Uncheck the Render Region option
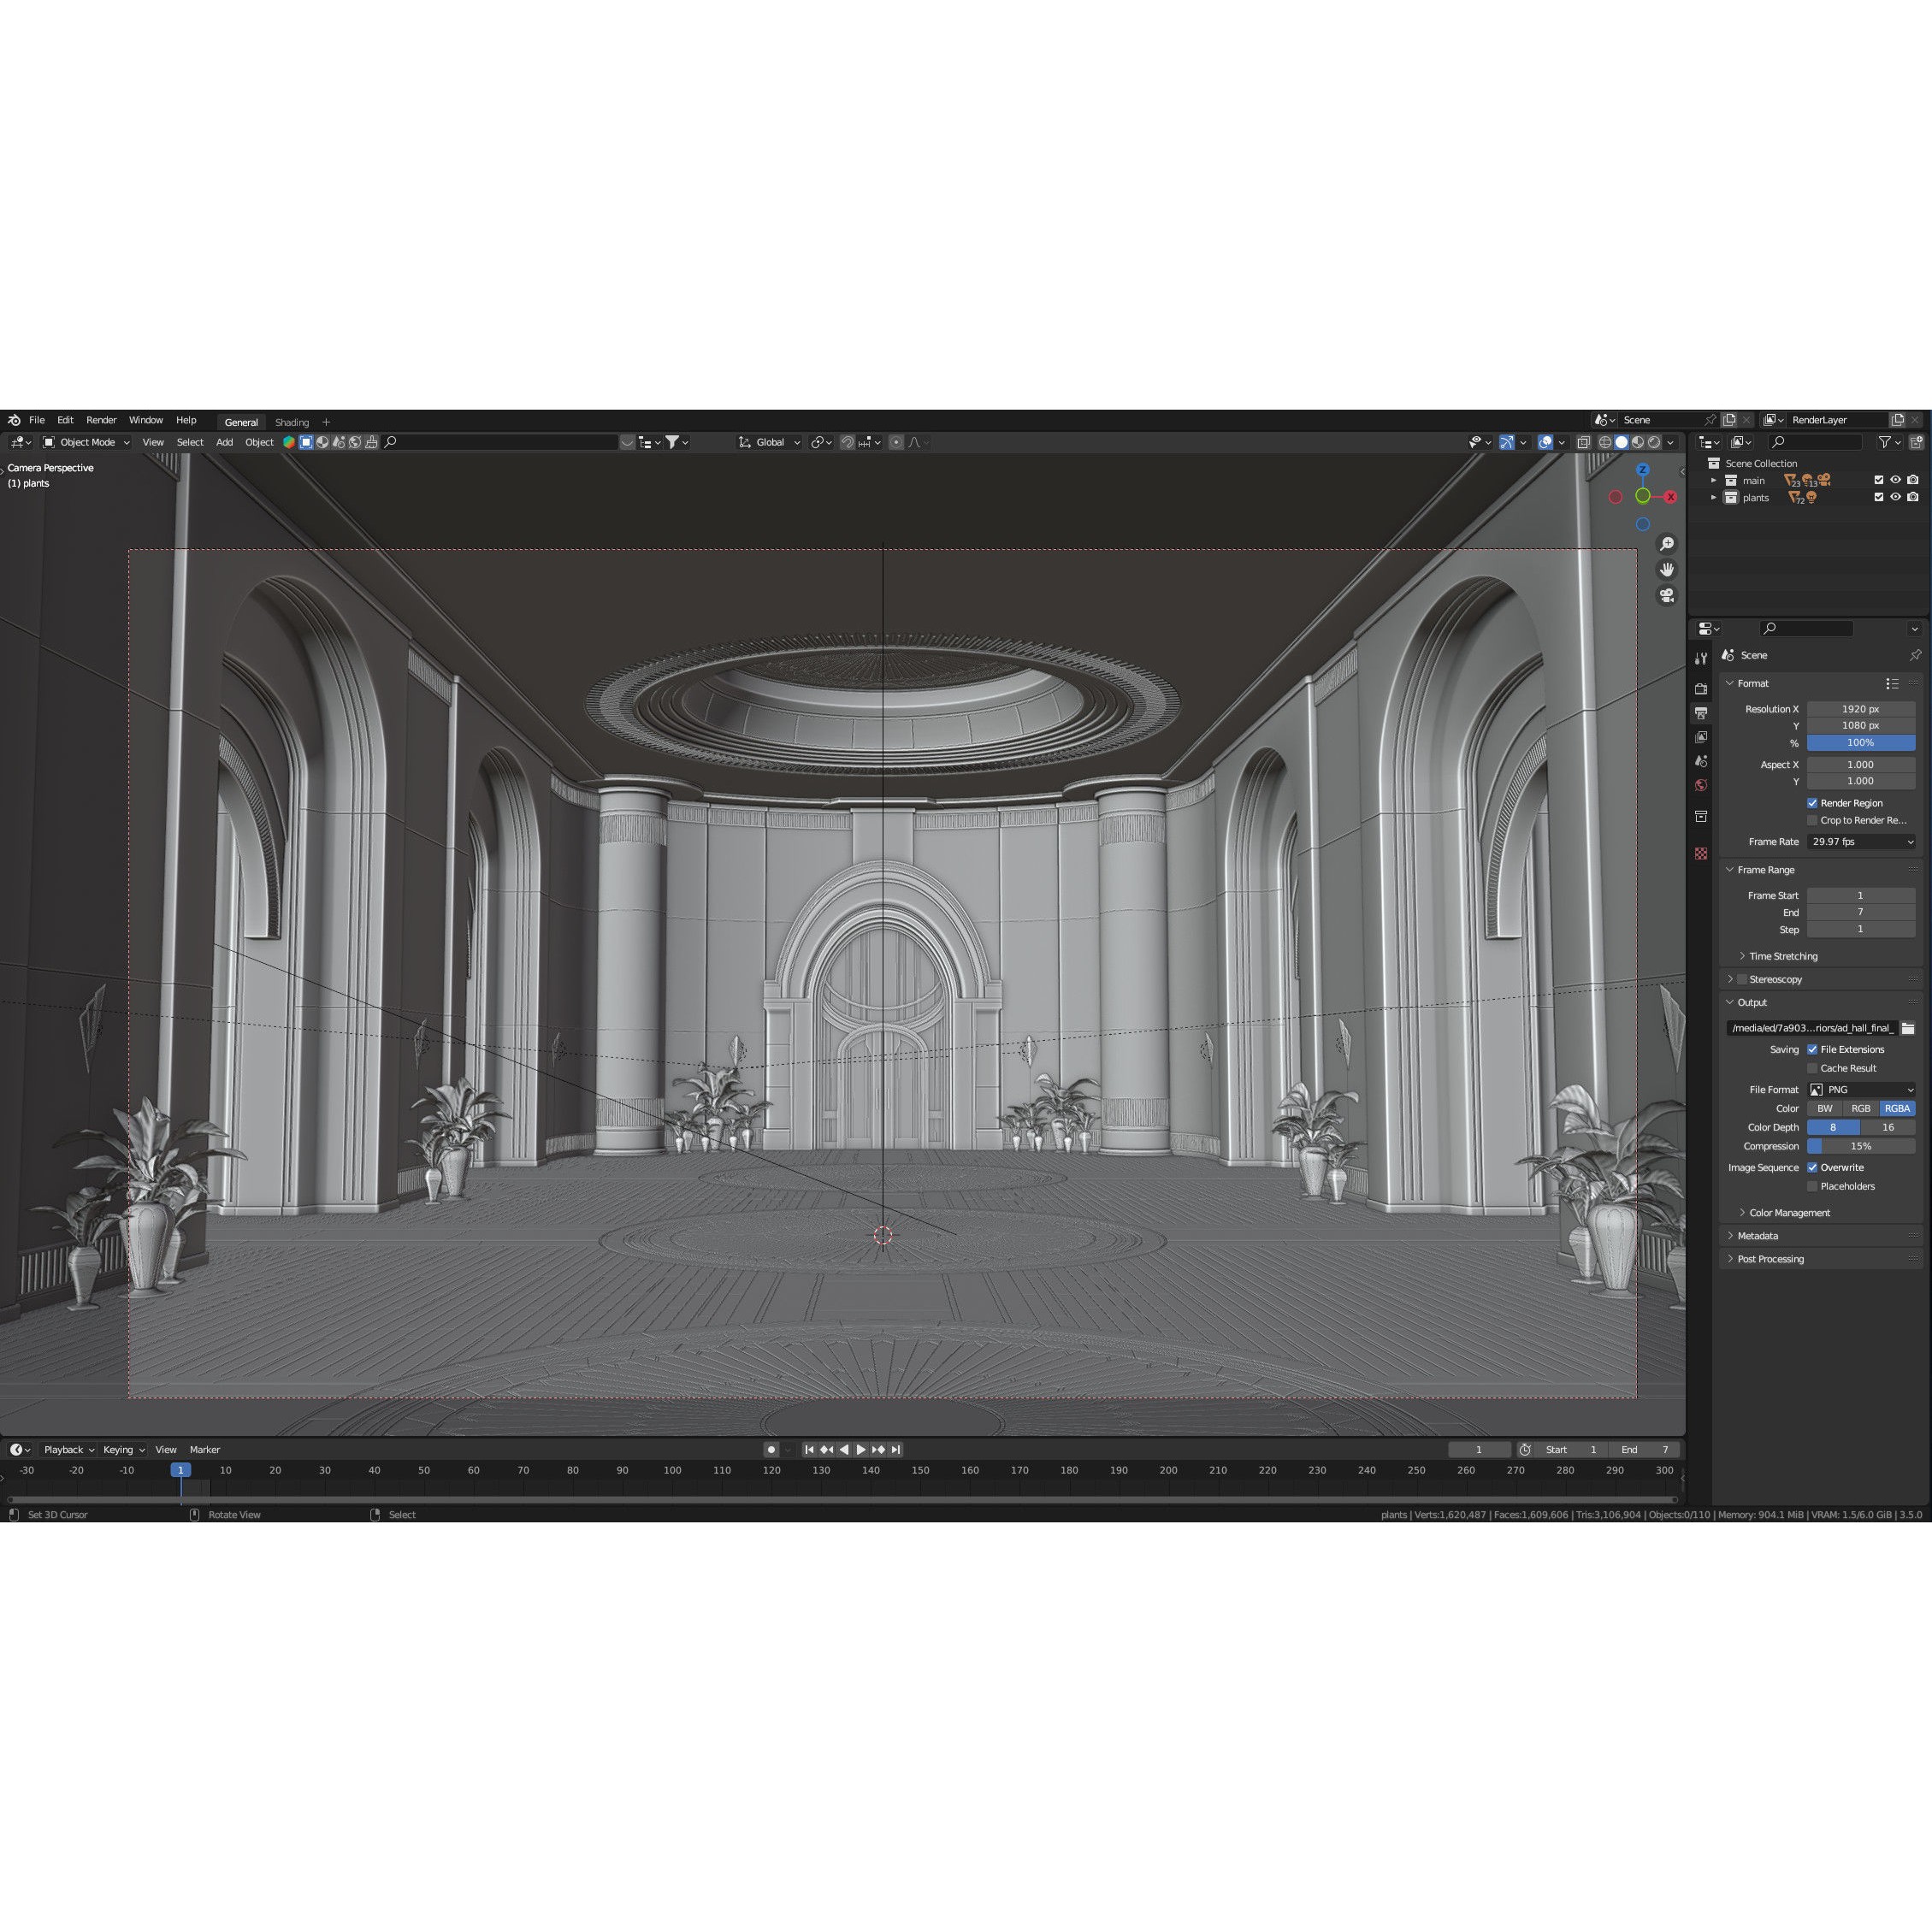Image resolution: width=1932 pixels, height=1932 pixels. tap(1813, 803)
